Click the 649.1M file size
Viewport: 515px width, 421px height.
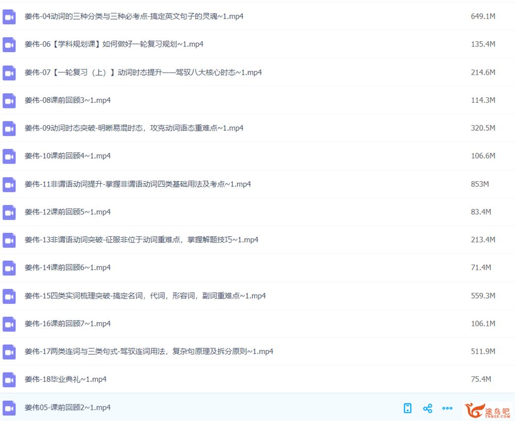[x=483, y=16]
